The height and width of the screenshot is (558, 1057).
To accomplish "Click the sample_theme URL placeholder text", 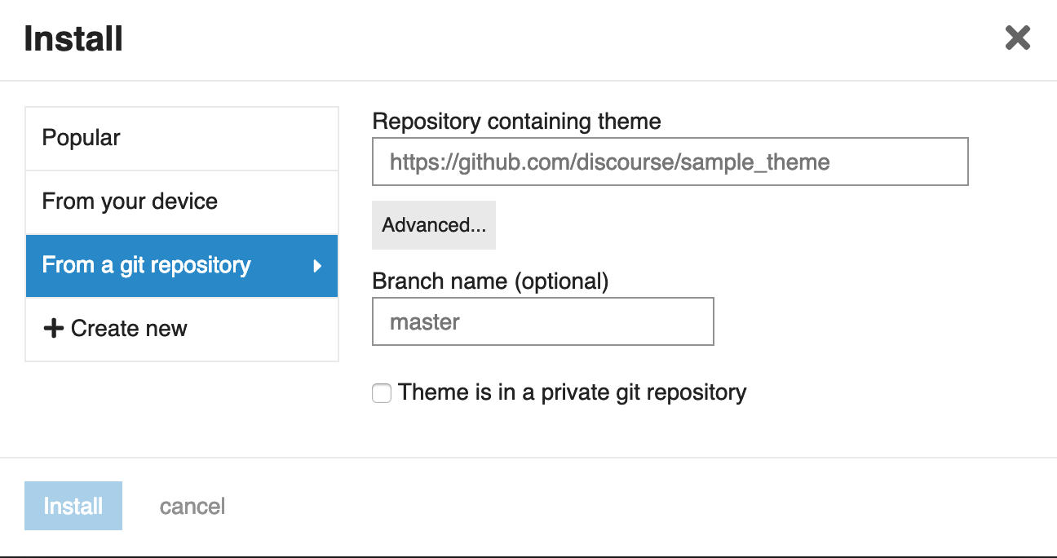I will click(x=609, y=162).
